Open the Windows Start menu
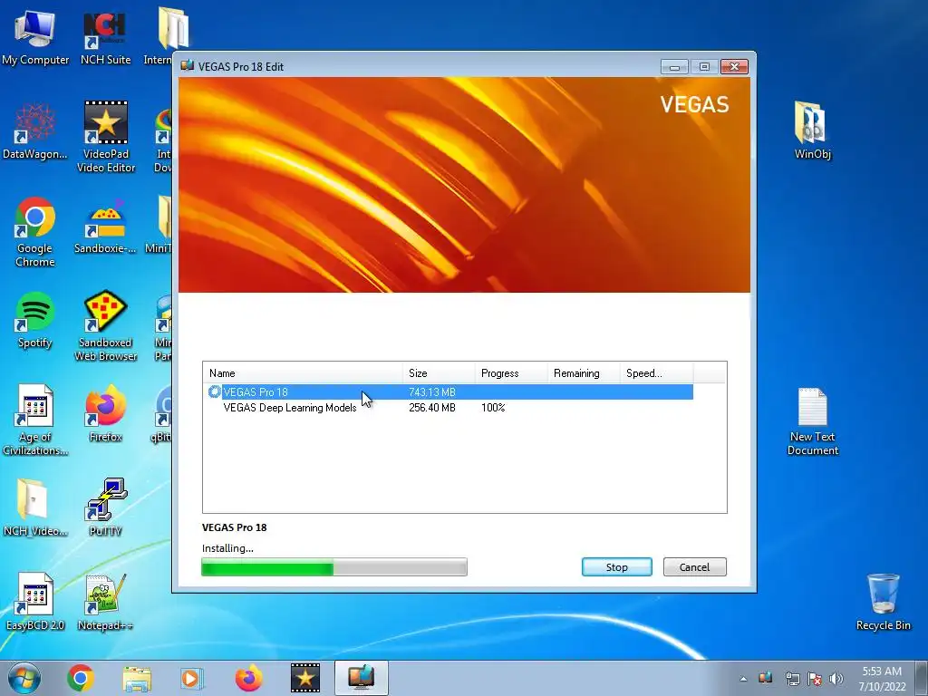 pos(24,678)
